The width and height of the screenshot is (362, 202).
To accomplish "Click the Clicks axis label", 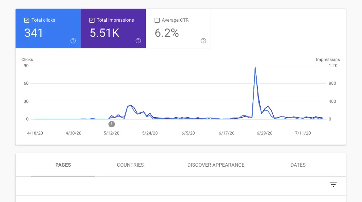I will (x=27, y=60).
